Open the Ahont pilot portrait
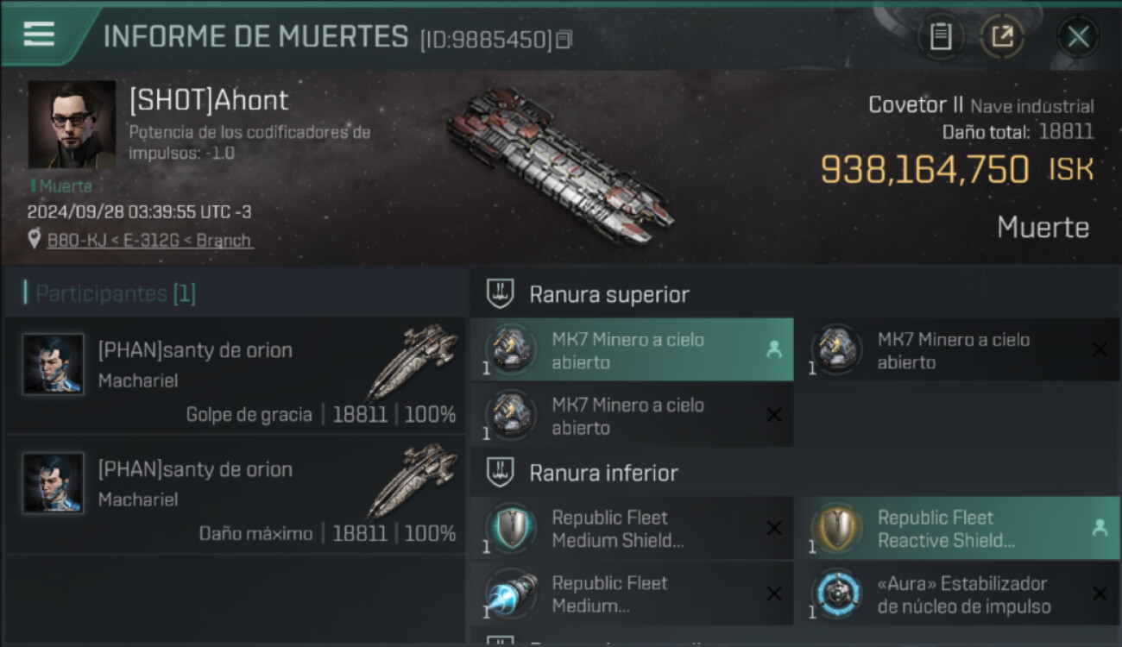 click(72, 124)
